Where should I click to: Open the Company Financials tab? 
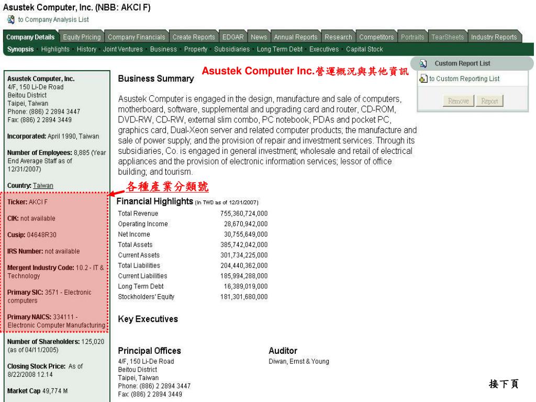click(137, 37)
